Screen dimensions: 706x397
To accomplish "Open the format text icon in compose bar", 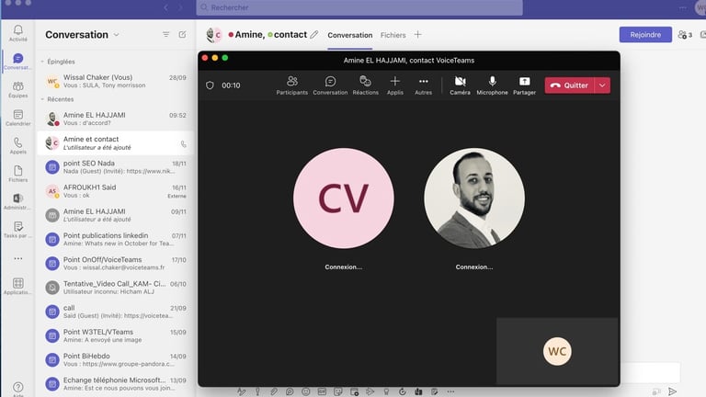I will pos(242,391).
